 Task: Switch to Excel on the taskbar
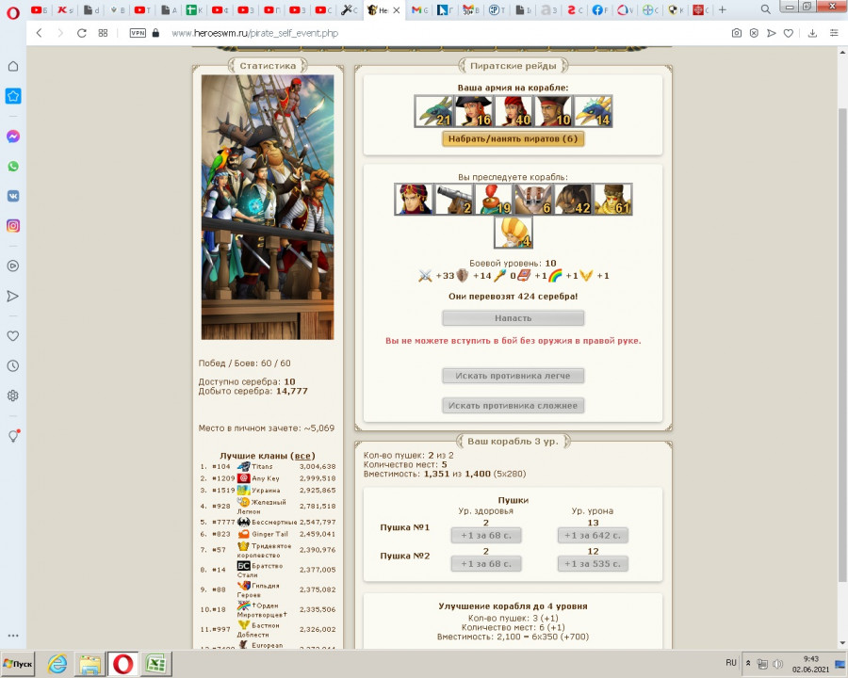pyautogui.click(x=156, y=664)
